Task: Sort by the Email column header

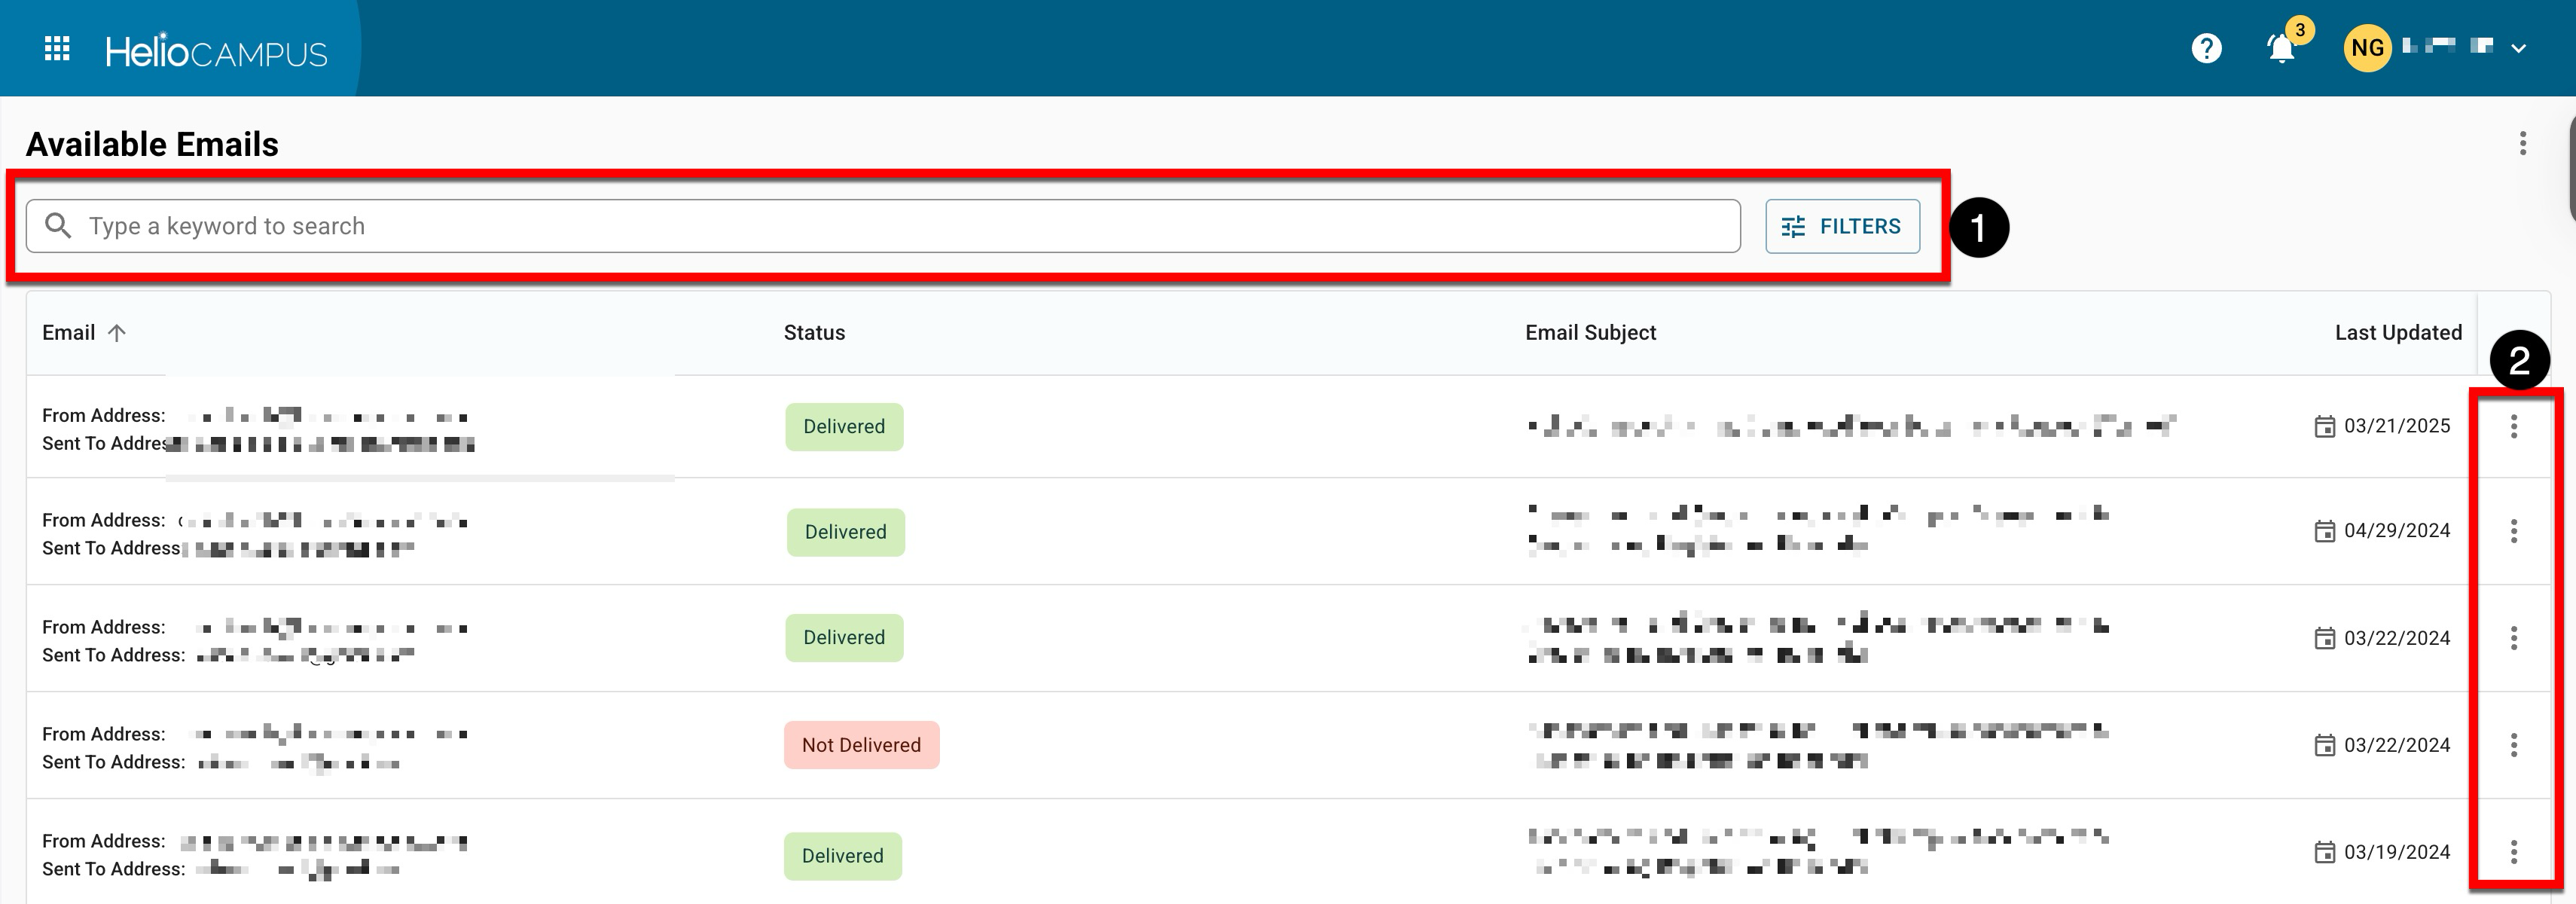Action: click(x=69, y=333)
